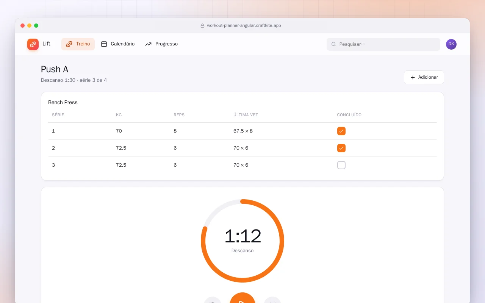
Task: Select the 70 kg cell of série 1
Action: coord(119,131)
